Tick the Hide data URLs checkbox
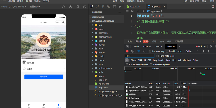The width and height of the screenshot is (216, 108). point(158,56)
